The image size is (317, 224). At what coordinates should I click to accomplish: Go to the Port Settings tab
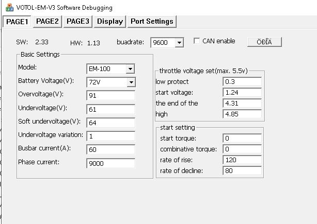(x=152, y=21)
